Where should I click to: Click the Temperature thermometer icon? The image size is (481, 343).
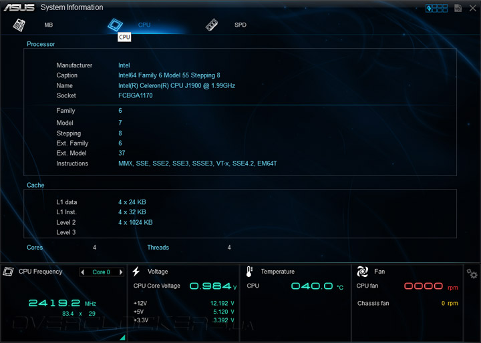249,272
